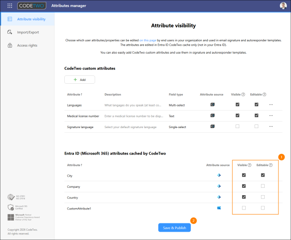Open Import/Export section
Image resolution: width=291 pixels, height=240 pixels.
click(x=27, y=32)
